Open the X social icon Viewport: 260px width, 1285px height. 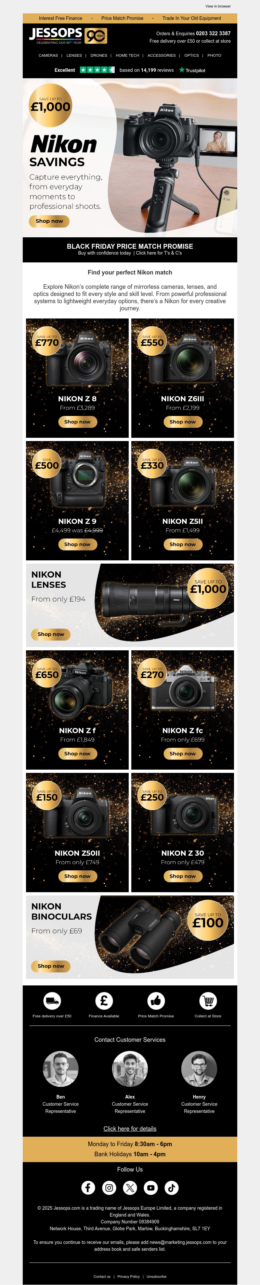(x=130, y=1188)
